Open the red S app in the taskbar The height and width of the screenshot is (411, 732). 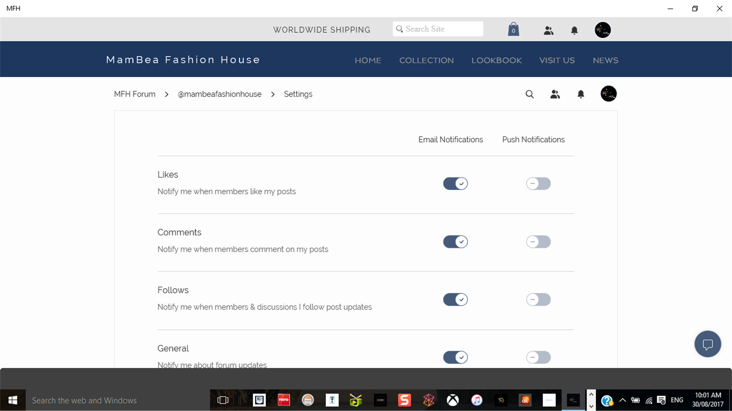click(x=404, y=400)
